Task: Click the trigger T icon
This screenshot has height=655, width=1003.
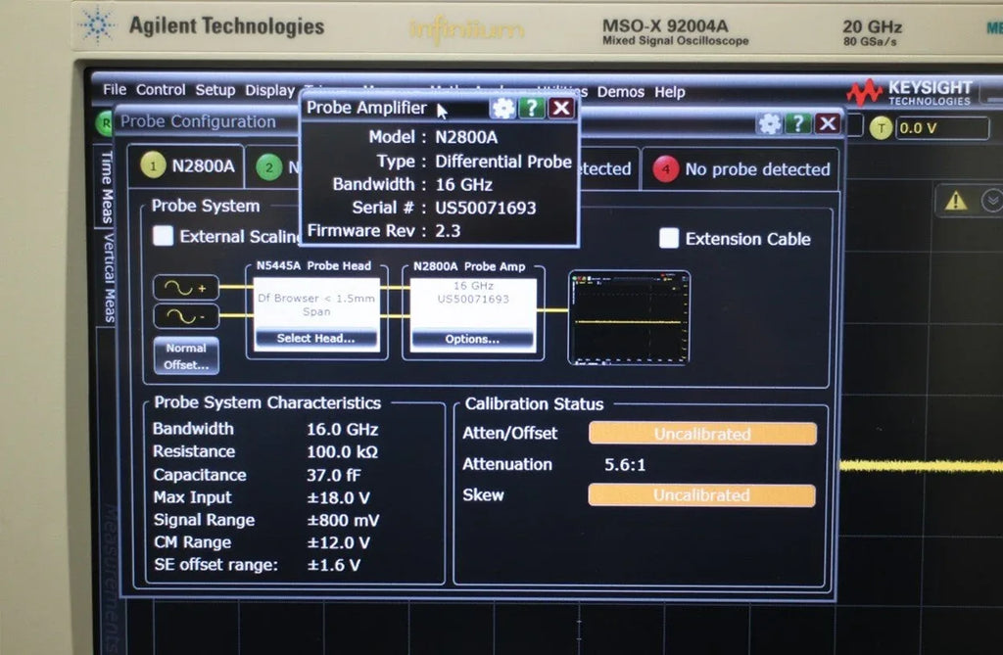Action: pos(881,128)
